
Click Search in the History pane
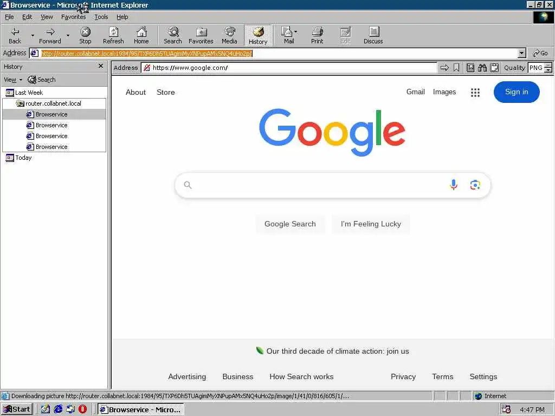pyautogui.click(x=42, y=80)
